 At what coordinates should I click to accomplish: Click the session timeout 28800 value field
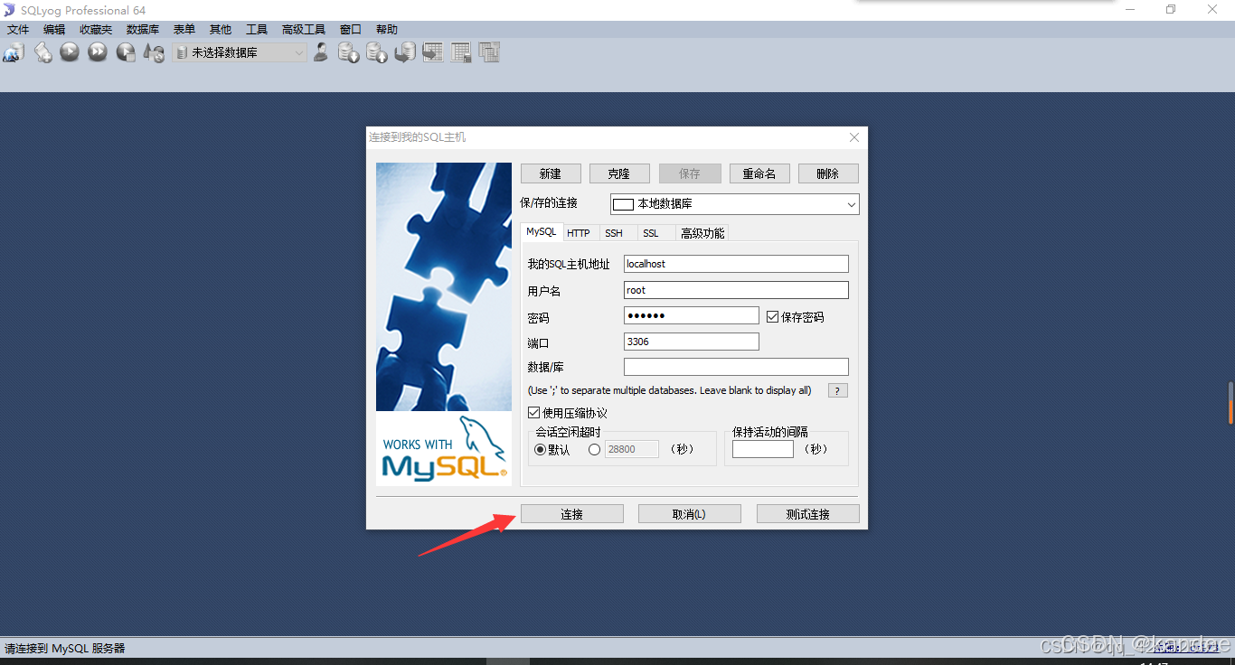(x=631, y=449)
